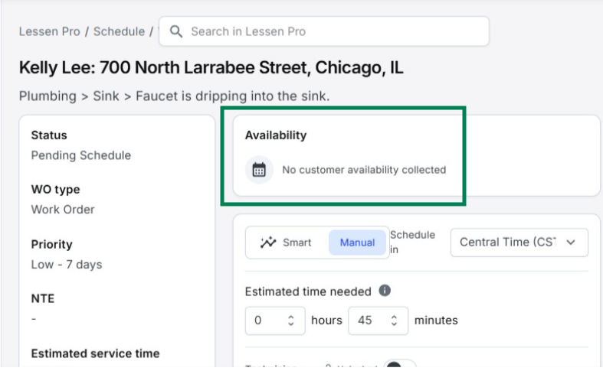Click the Smart scheduling sparkle icon
The width and height of the screenshot is (603, 371).
pos(267,242)
